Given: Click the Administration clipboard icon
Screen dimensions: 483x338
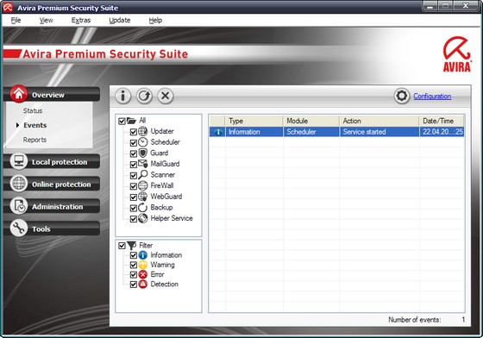Looking at the screenshot, I should click(19, 205).
